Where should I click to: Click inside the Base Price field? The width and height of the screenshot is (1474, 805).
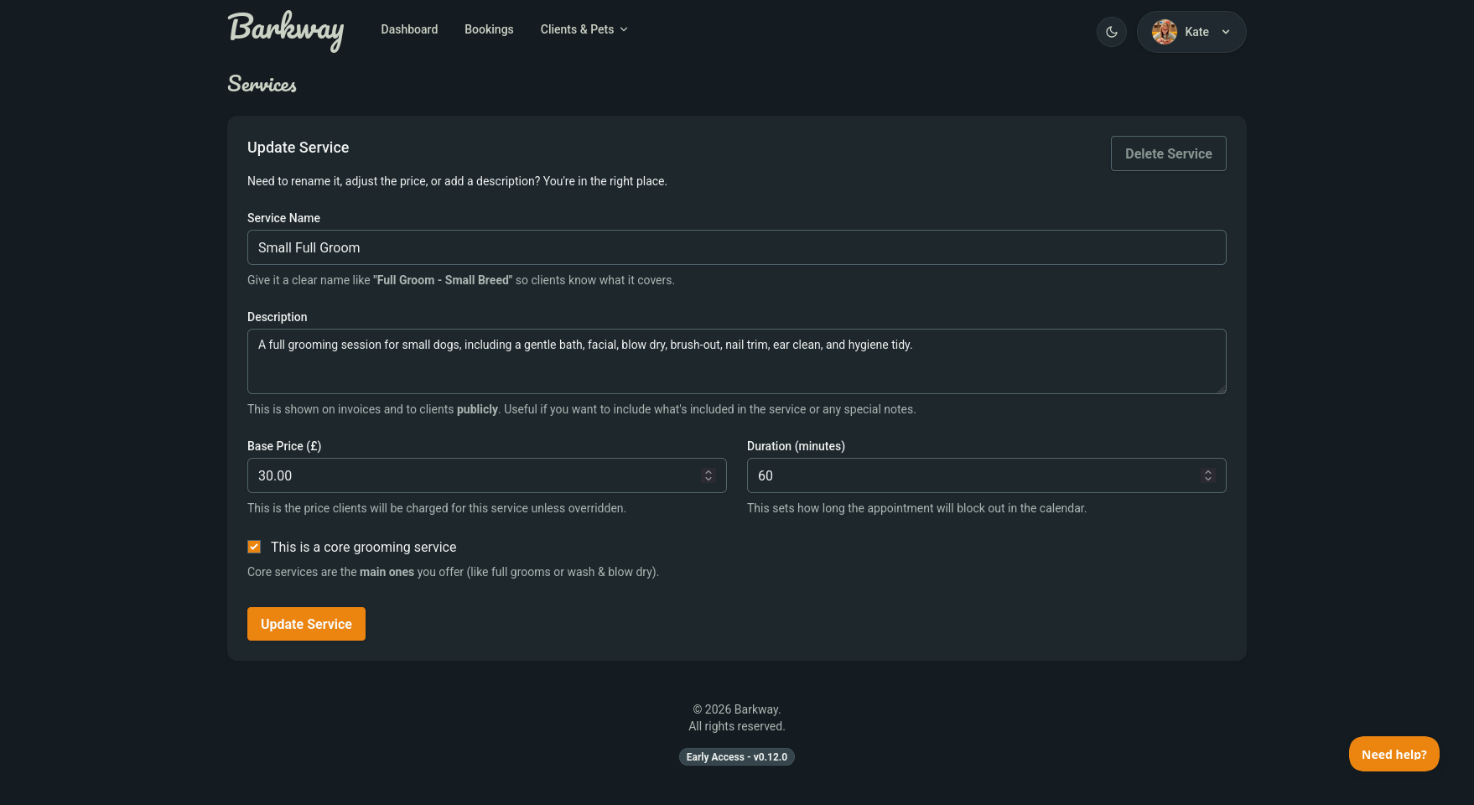pyautogui.click(x=470, y=475)
